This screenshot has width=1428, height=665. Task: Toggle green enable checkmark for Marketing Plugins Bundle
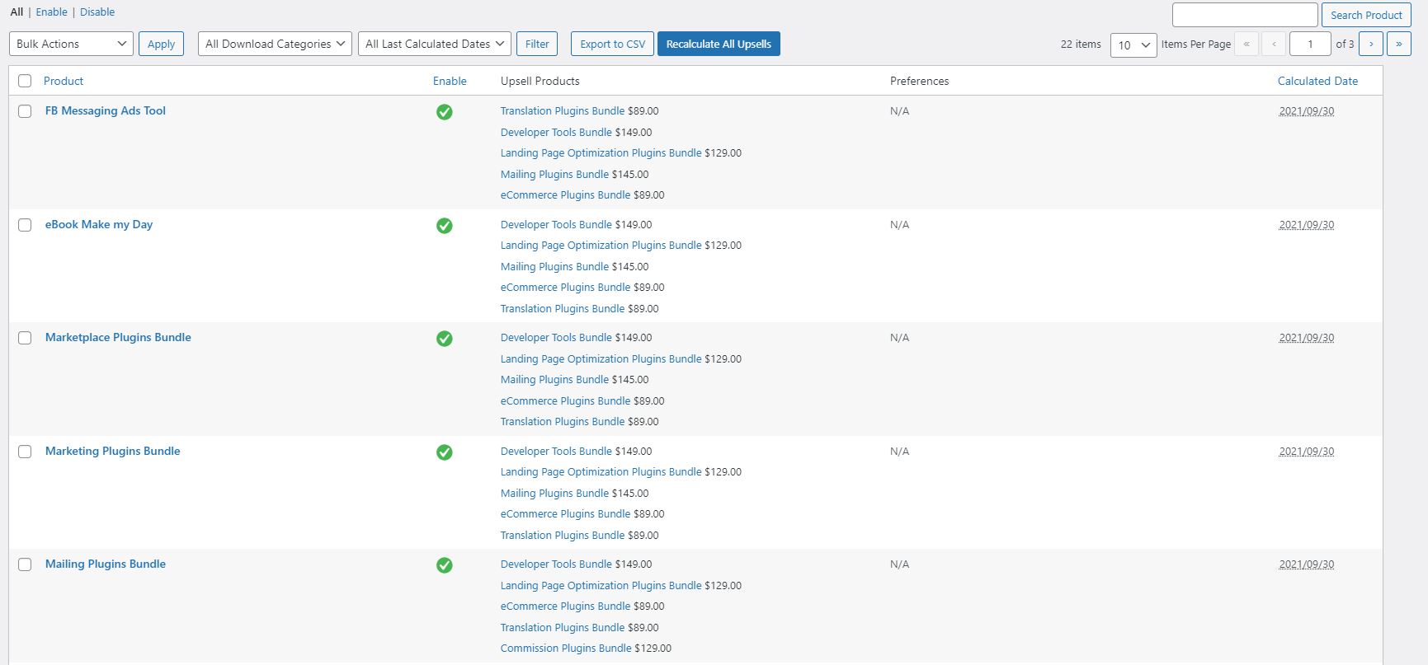coord(444,452)
